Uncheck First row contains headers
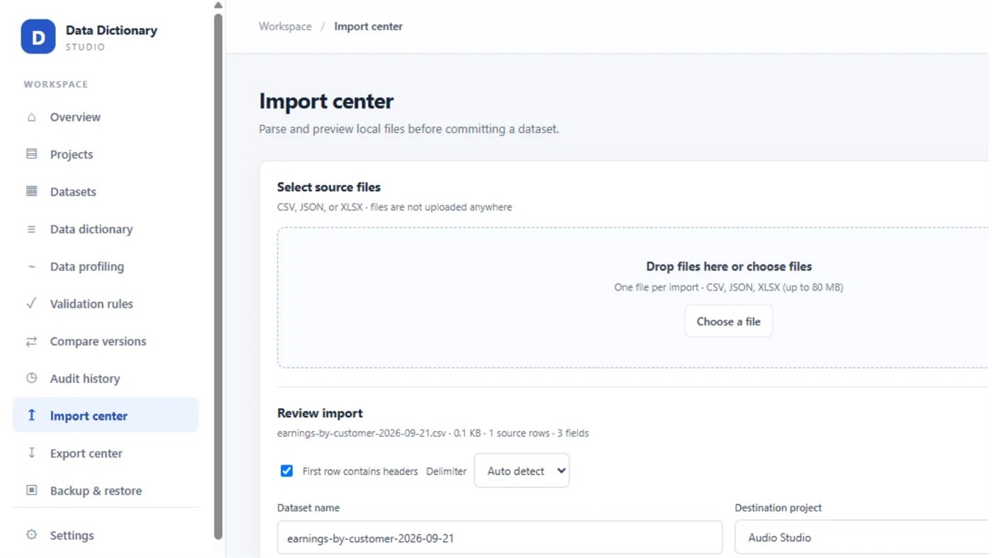The width and height of the screenshot is (992, 558). click(286, 471)
